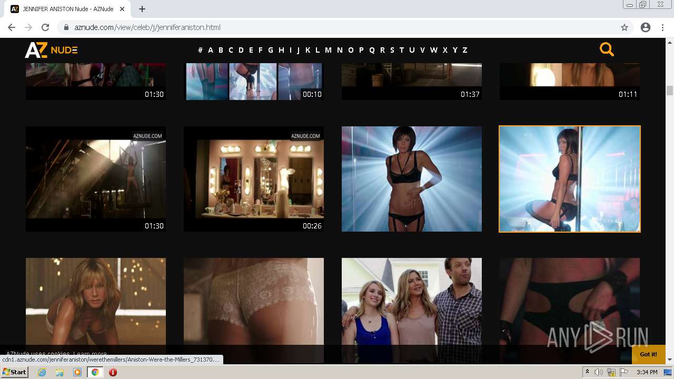Click the scrollbar up arrow

coord(670,42)
